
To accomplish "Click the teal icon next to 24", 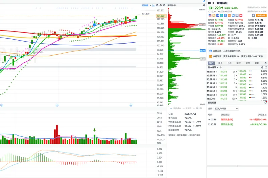I will 221,15.
